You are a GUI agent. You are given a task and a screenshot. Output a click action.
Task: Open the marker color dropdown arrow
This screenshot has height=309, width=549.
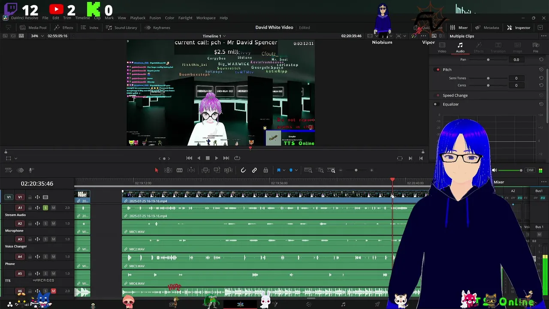296,170
